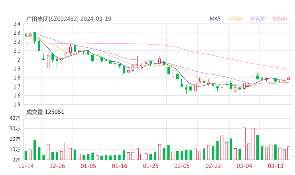Click the 1.6 price axis label
Image resolution: width=295 pixels, height=175 pixels.
click(x=17, y=95)
